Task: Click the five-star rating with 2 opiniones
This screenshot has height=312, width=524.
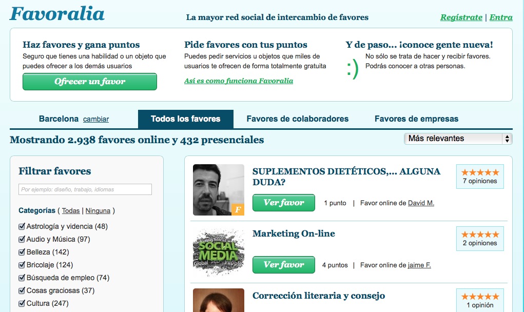Action: (x=480, y=235)
